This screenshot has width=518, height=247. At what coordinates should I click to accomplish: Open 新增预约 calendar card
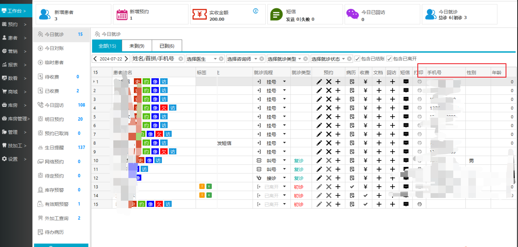(x=151, y=15)
